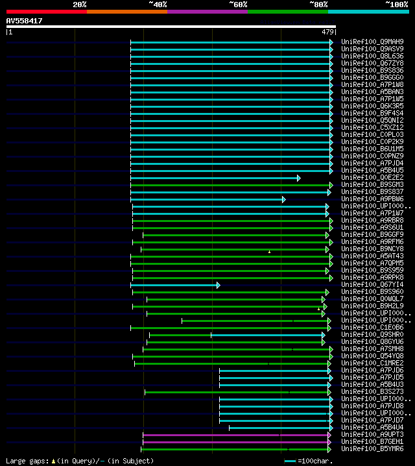Click UniRef100_A7P1W8 subject name

[x=372, y=84]
